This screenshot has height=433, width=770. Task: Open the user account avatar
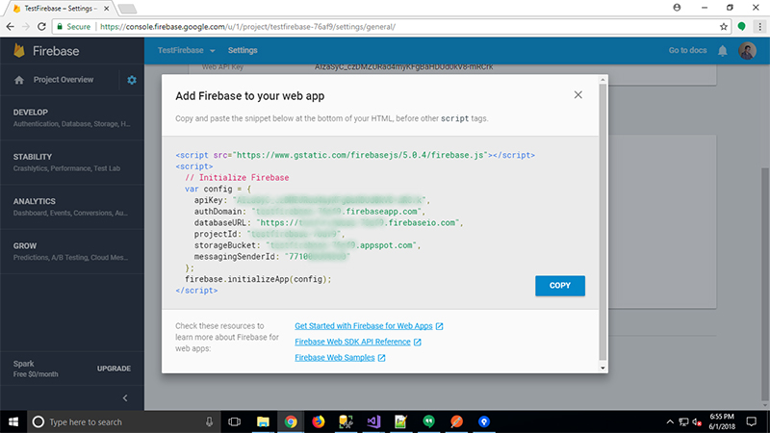point(748,50)
